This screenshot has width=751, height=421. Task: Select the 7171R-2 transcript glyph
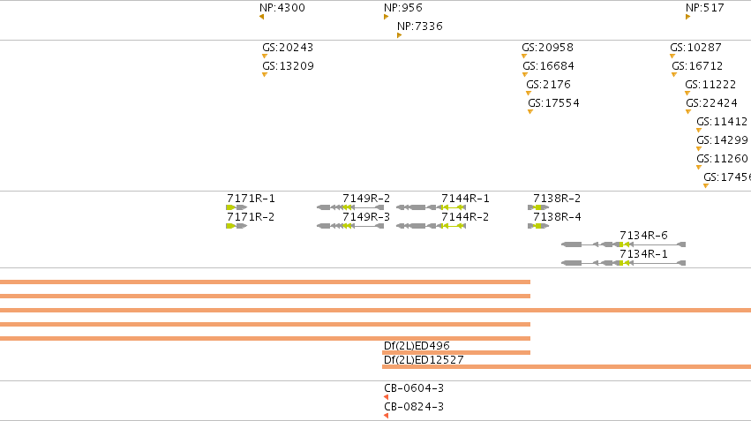point(237,226)
